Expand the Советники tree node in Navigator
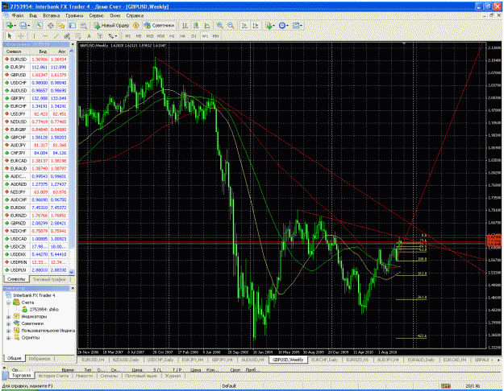Viewport: 504px width, 391px height. click(8, 323)
